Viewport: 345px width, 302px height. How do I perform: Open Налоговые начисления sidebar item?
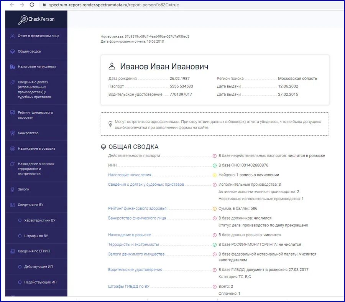point(37,66)
